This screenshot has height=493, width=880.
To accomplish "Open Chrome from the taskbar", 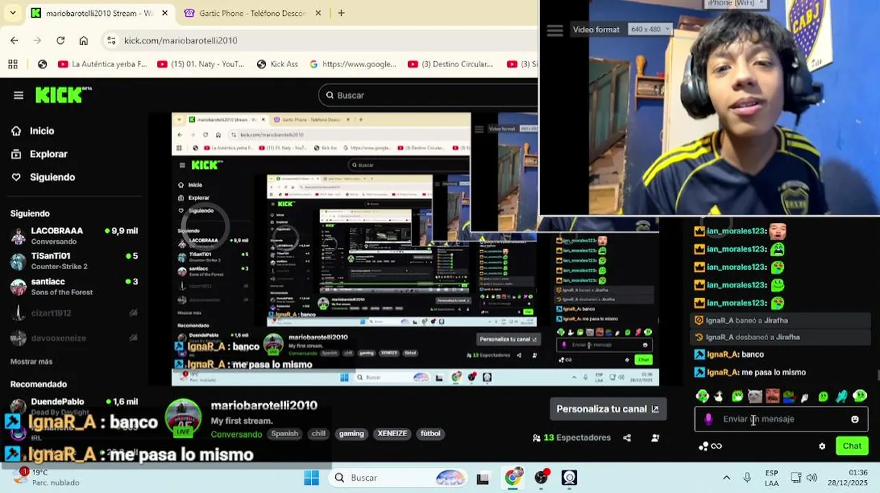I will coord(513,477).
